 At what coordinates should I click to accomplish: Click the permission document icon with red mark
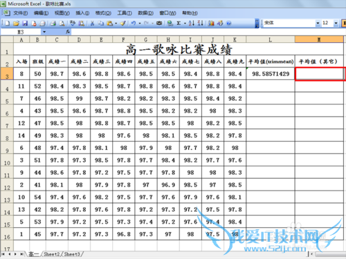[x=34, y=23]
